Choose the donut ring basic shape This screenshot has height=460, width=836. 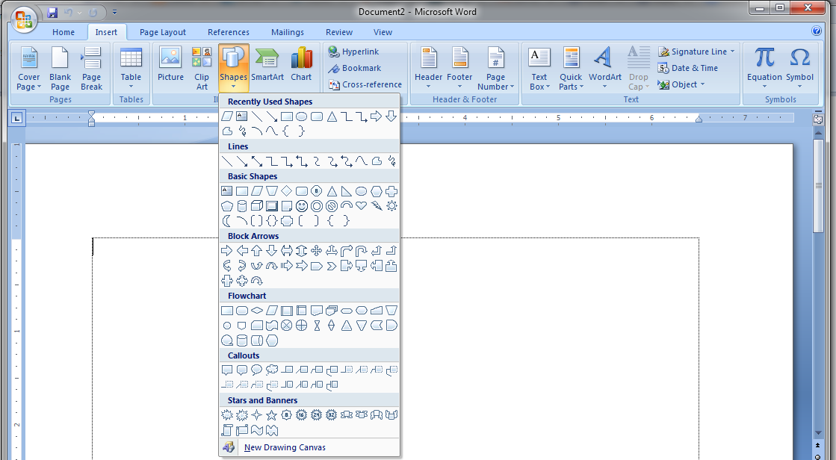(317, 206)
